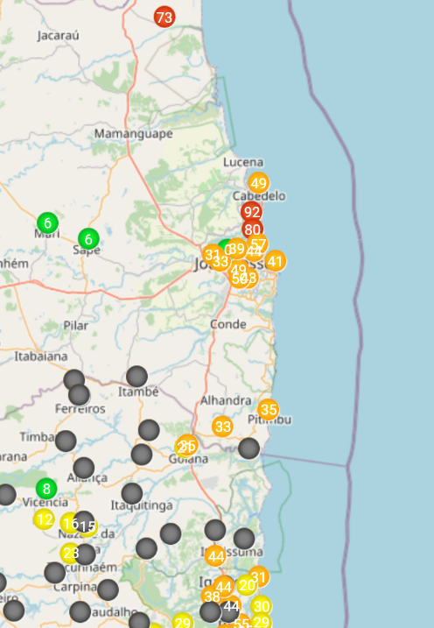Click the Jacaraú town label
Viewport: 434px width, 628px height.
[59, 36]
